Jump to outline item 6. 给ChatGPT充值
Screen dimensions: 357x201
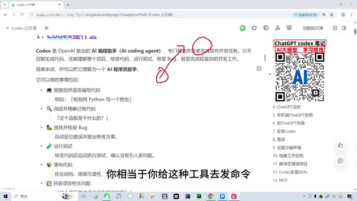click(x=288, y=123)
